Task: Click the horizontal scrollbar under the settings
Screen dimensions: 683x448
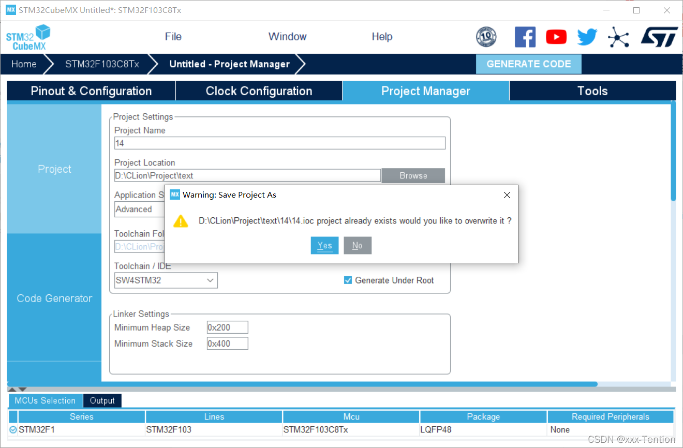Action: (310, 384)
